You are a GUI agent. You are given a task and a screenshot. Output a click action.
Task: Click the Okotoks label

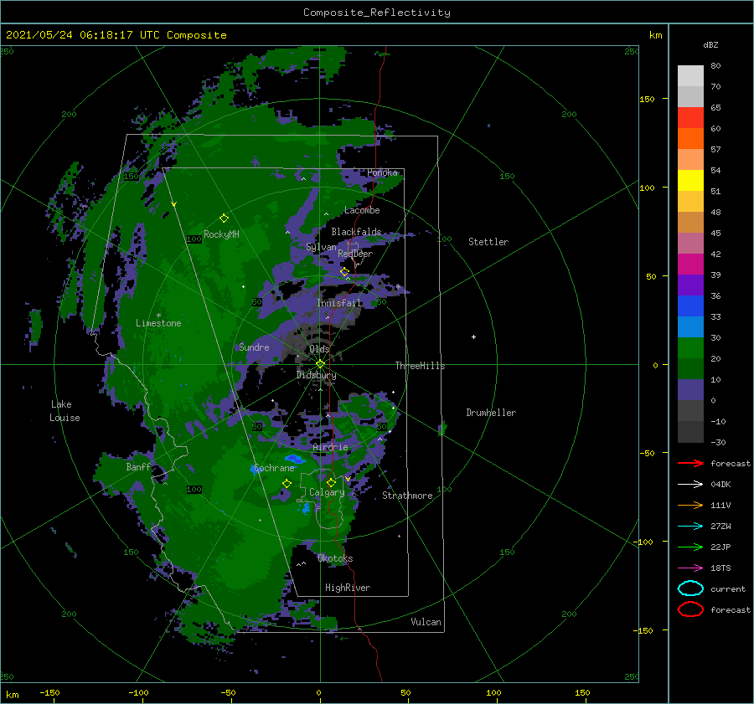point(335,558)
